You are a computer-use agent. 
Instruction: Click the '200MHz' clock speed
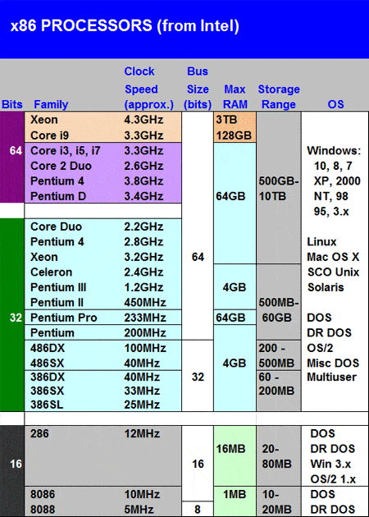pyautogui.click(x=145, y=332)
